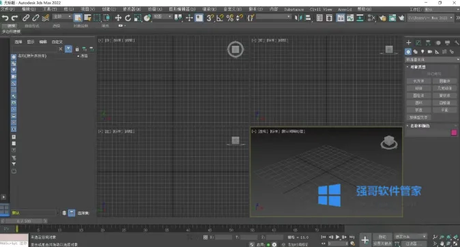Select the Shapes category icon
The height and width of the screenshot is (247, 460).
[x=416, y=52]
